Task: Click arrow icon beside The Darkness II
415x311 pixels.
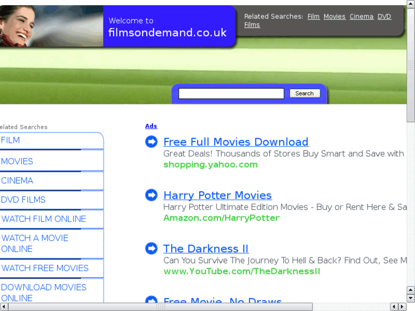Action: click(x=151, y=248)
